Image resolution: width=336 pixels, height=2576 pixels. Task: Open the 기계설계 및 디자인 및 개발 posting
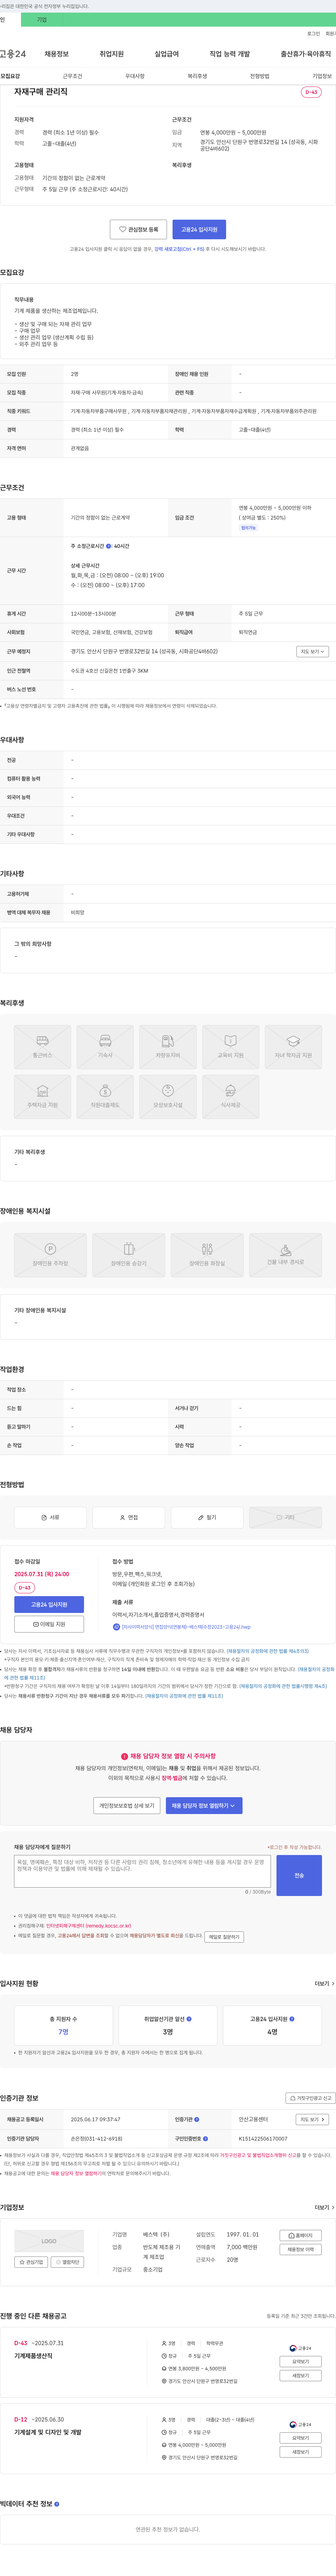pyautogui.click(x=48, y=2432)
